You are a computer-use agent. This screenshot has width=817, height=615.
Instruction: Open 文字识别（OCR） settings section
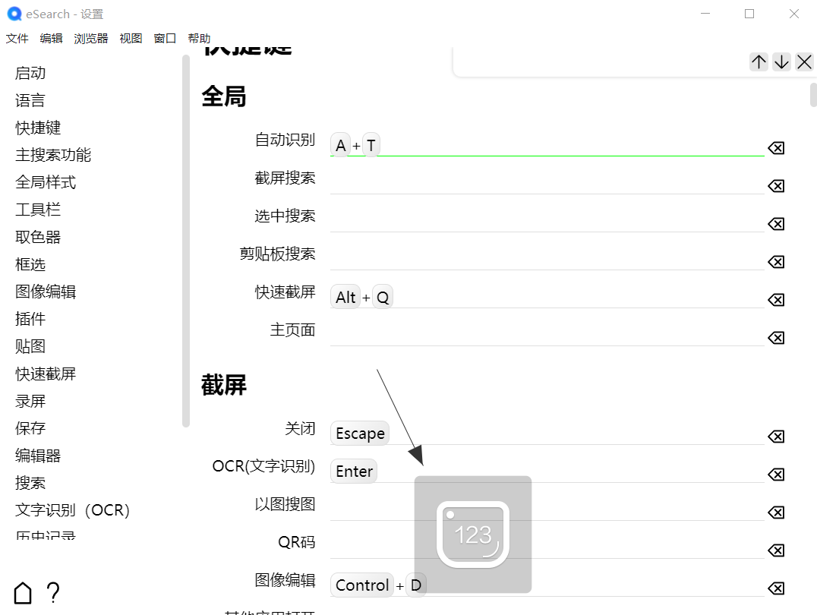tap(71, 510)
